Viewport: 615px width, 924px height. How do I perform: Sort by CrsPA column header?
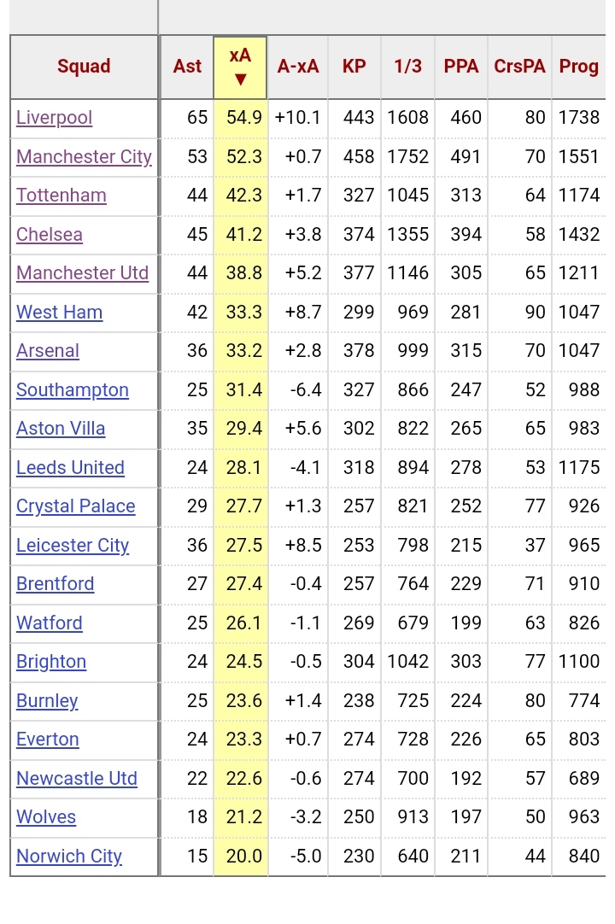point(519,67)
